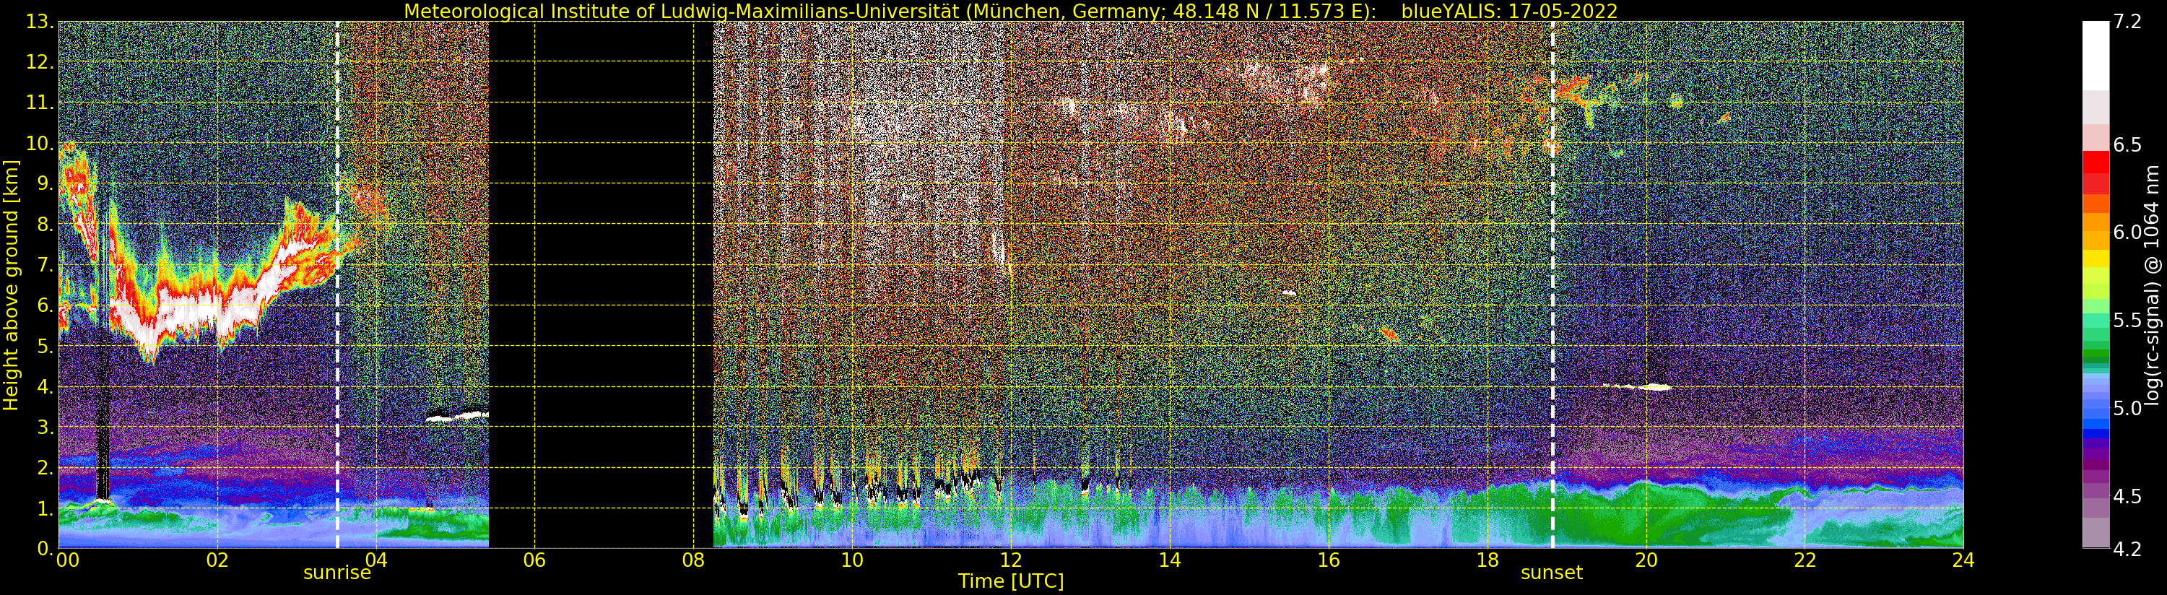Click the 18 tick on the time axis
The width and height of the screenshot is (2167, 595).
1488,560
